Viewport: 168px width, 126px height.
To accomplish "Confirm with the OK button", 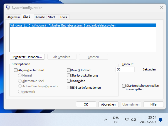I will coord(86,104).
